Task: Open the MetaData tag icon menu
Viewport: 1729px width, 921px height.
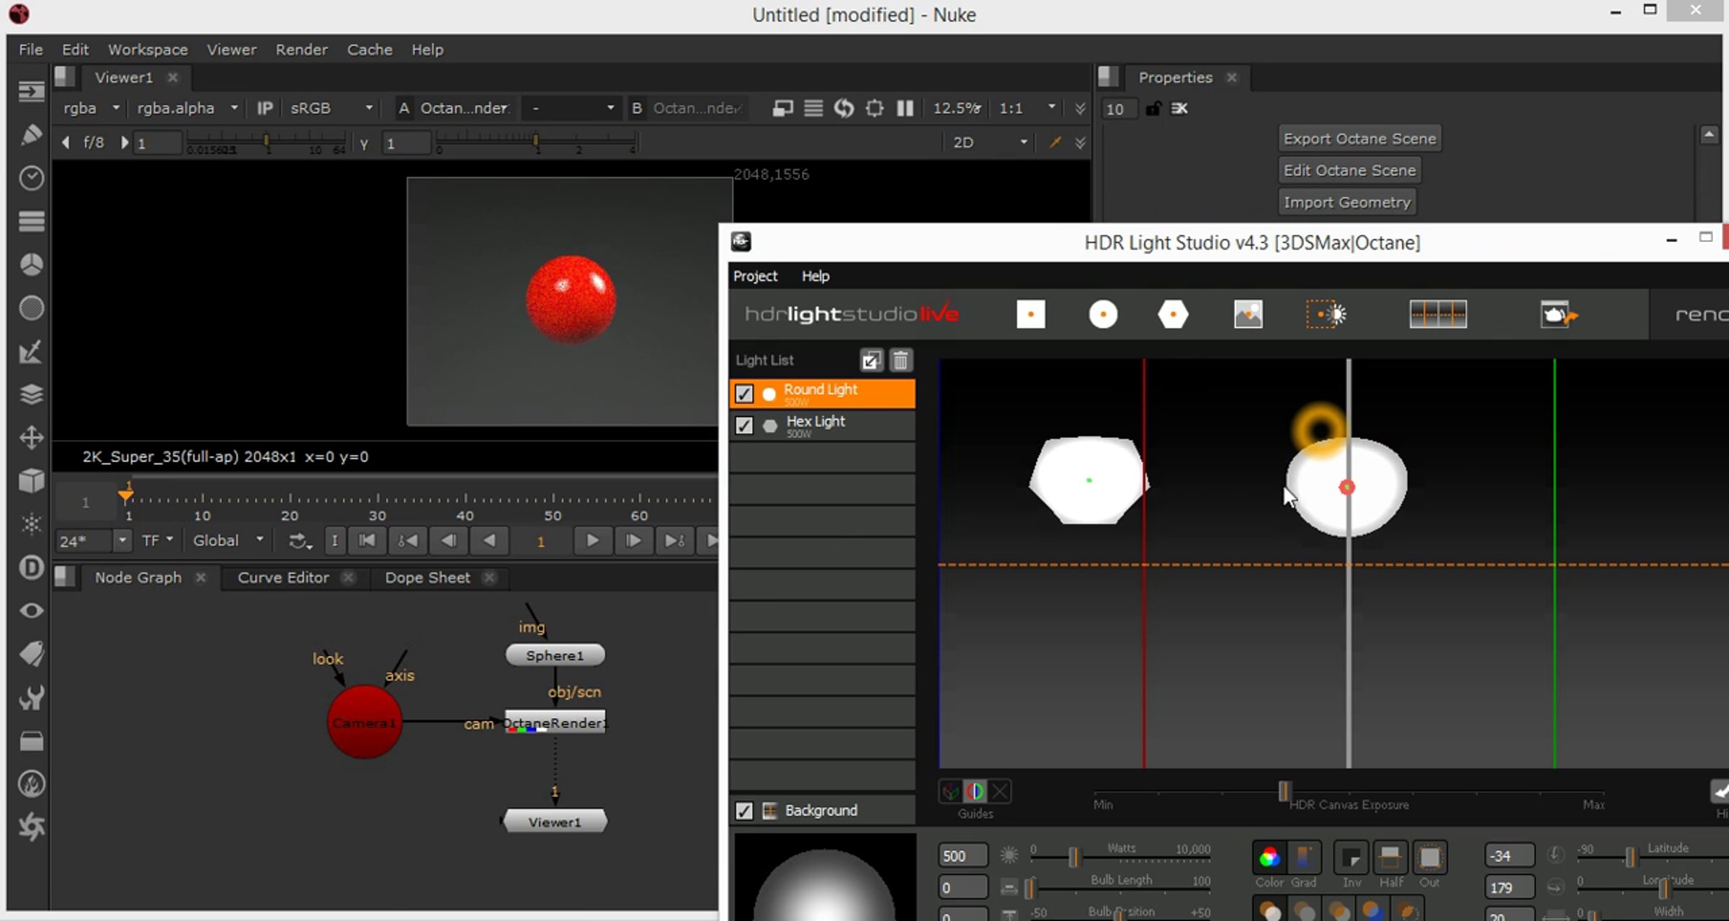Action: [x=31, y=654]
